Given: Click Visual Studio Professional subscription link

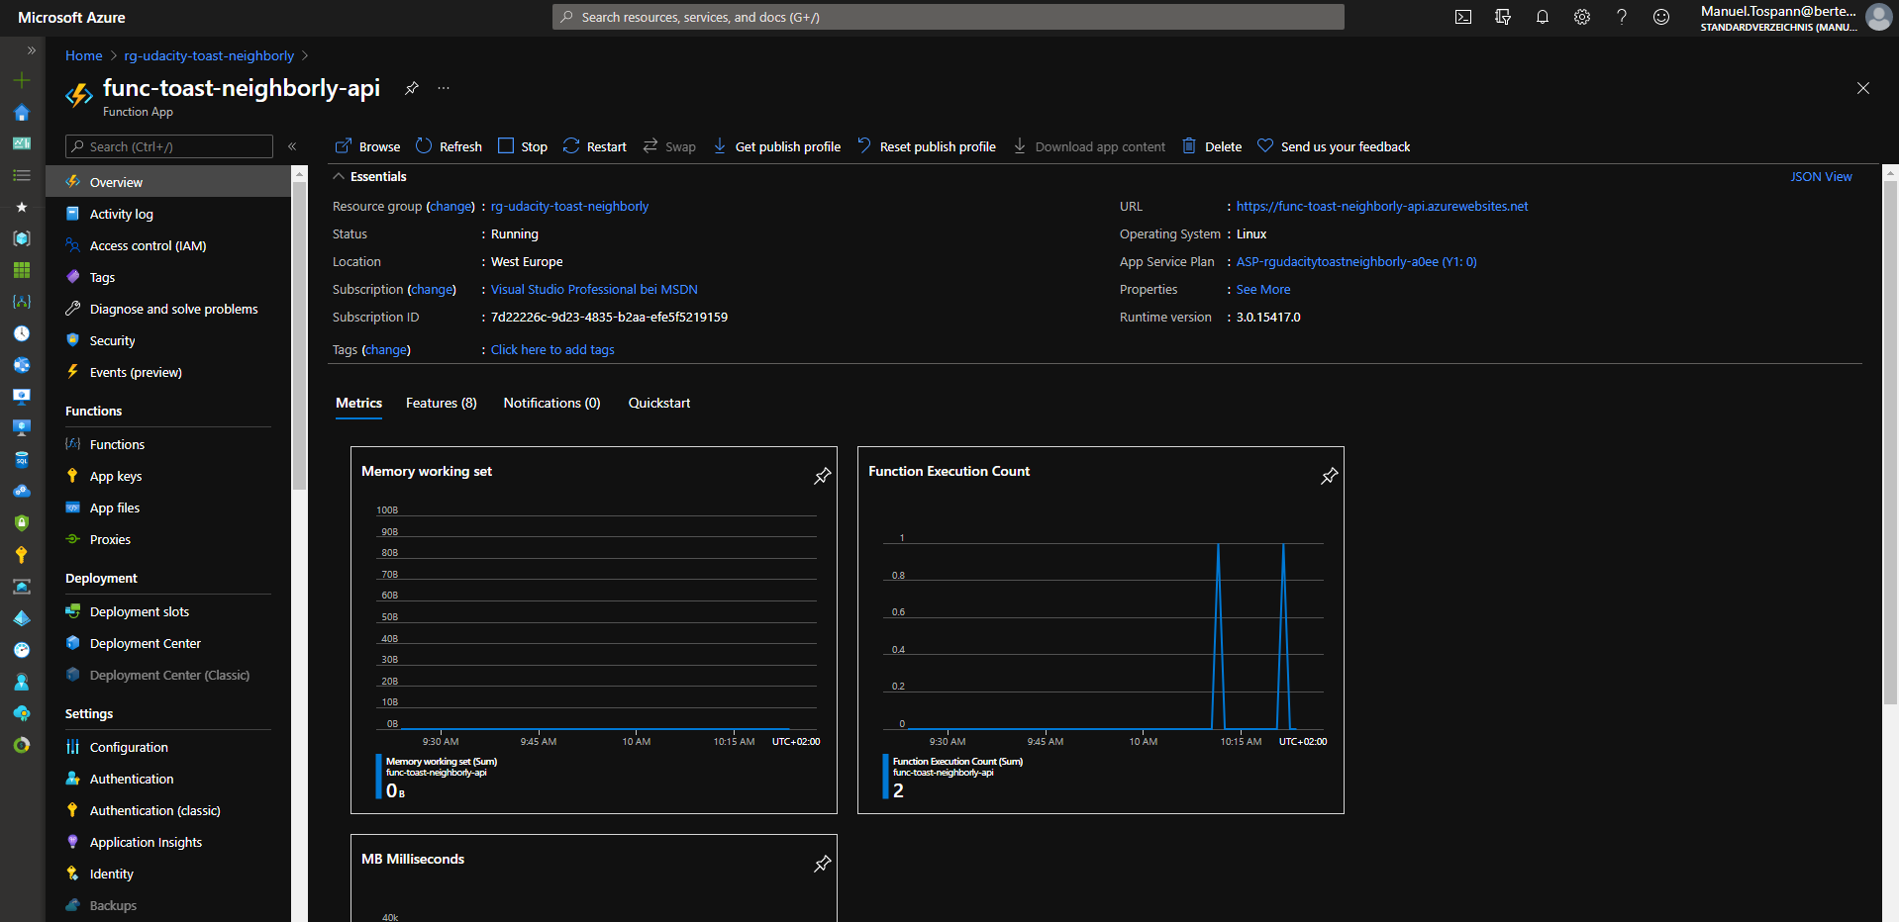Looking at the screenshot, I should 594,290.
